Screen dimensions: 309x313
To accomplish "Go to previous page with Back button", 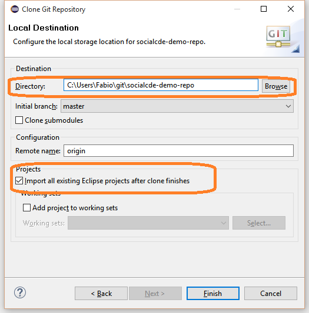I will [x=101, y=294].
